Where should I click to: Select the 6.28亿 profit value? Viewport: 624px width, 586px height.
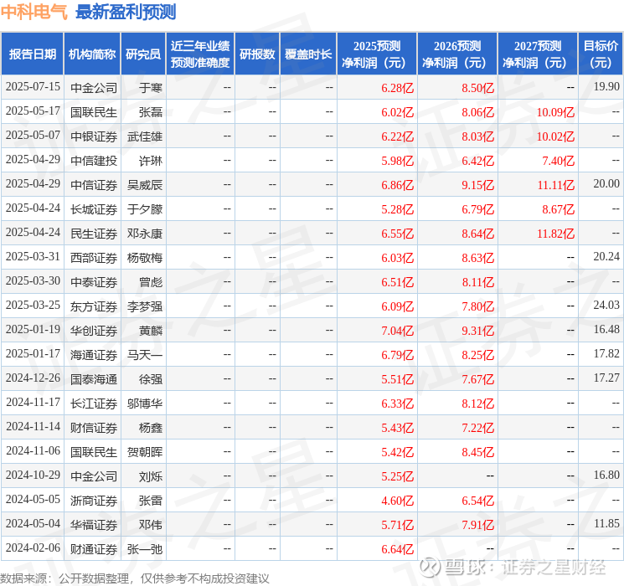(397, 88)
